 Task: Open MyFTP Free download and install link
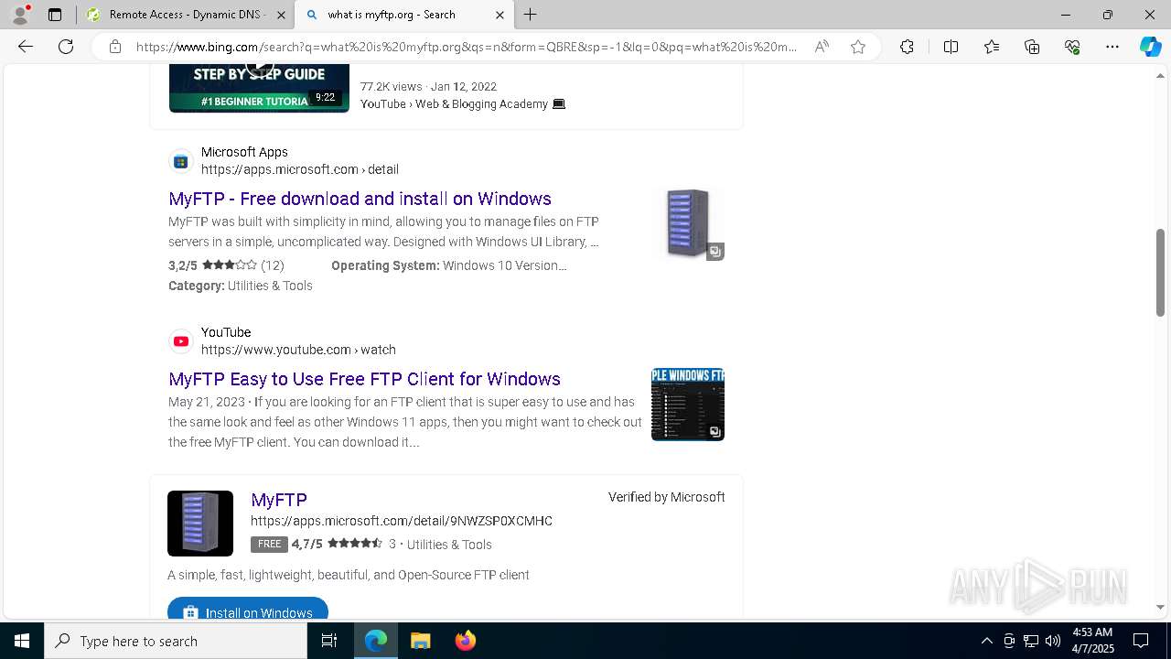click(x=360, y=199)
